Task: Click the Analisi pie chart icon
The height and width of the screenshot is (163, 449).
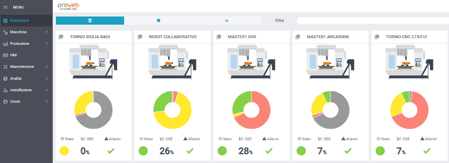Action: coord(5,78)
